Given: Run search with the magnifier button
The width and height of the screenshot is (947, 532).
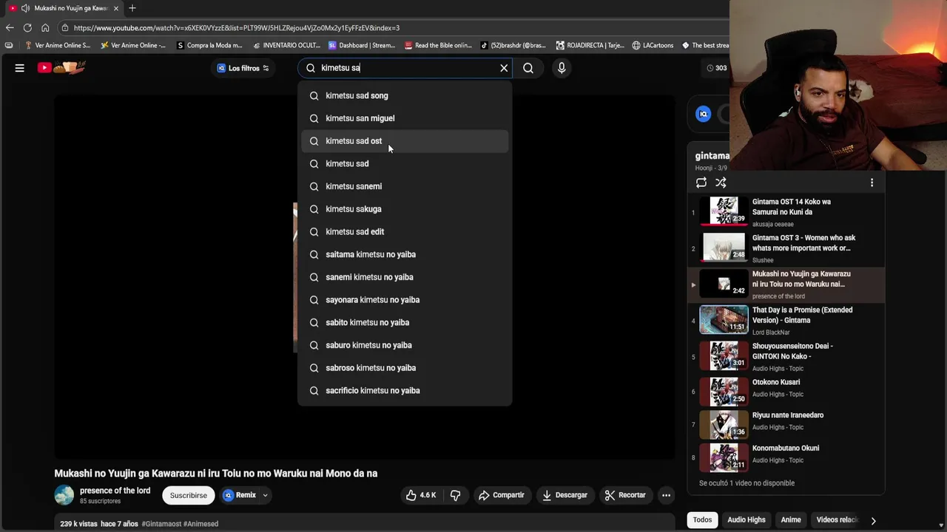Looking at the screenshot, I should click(528, 68).
